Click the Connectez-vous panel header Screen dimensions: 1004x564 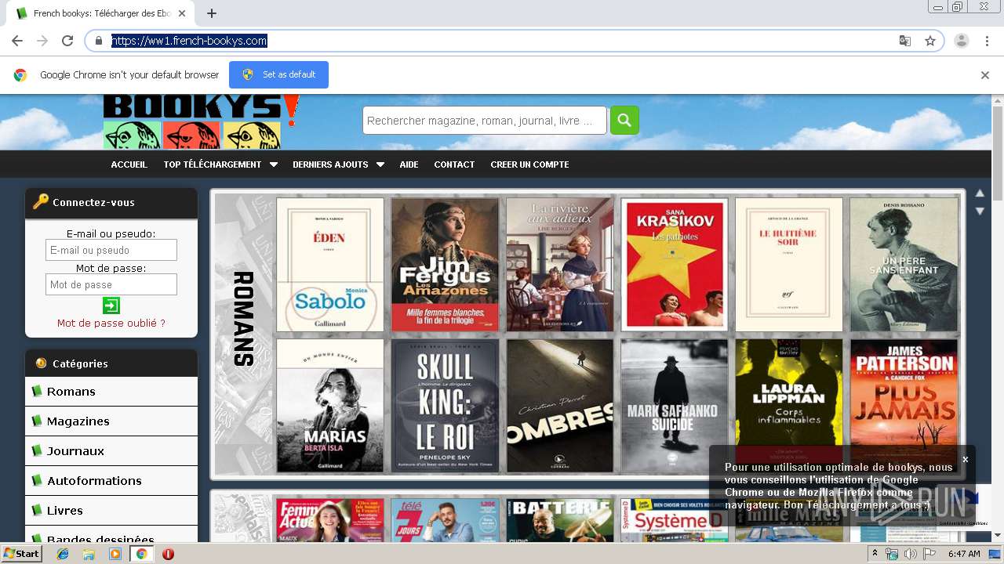tap(111, 202)
